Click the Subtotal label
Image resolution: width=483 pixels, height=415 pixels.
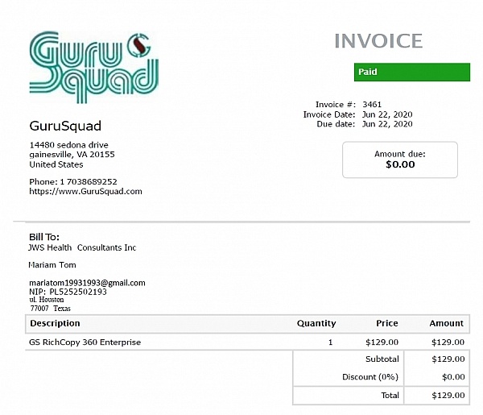pos(382,359)
